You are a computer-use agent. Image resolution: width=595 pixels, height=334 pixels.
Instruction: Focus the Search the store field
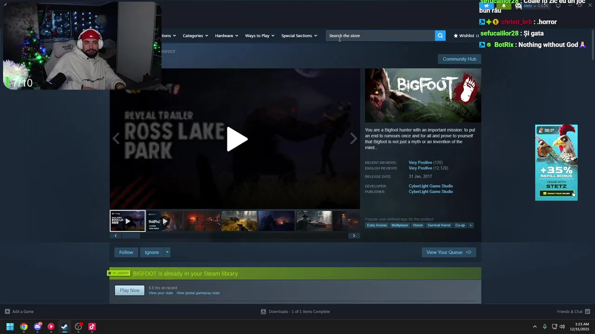click(380, 36)
